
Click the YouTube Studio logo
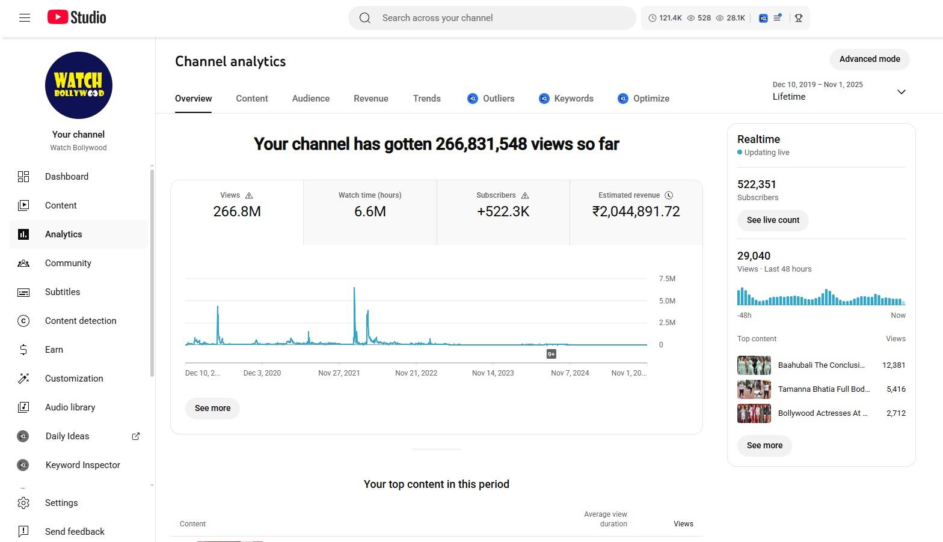click(77, 17)
